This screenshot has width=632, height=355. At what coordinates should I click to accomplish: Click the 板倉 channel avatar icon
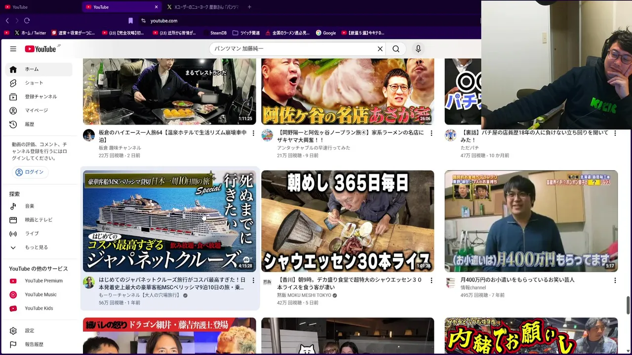(x=89, y=135)
